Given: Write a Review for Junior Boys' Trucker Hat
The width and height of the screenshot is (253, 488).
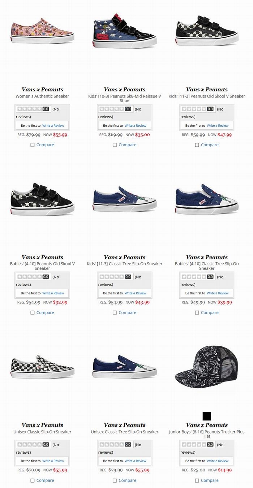Looking at the screenshot, I should click(x=218, y=461).
